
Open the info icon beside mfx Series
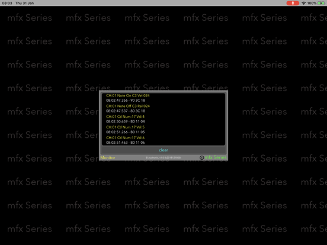(201, 157)
